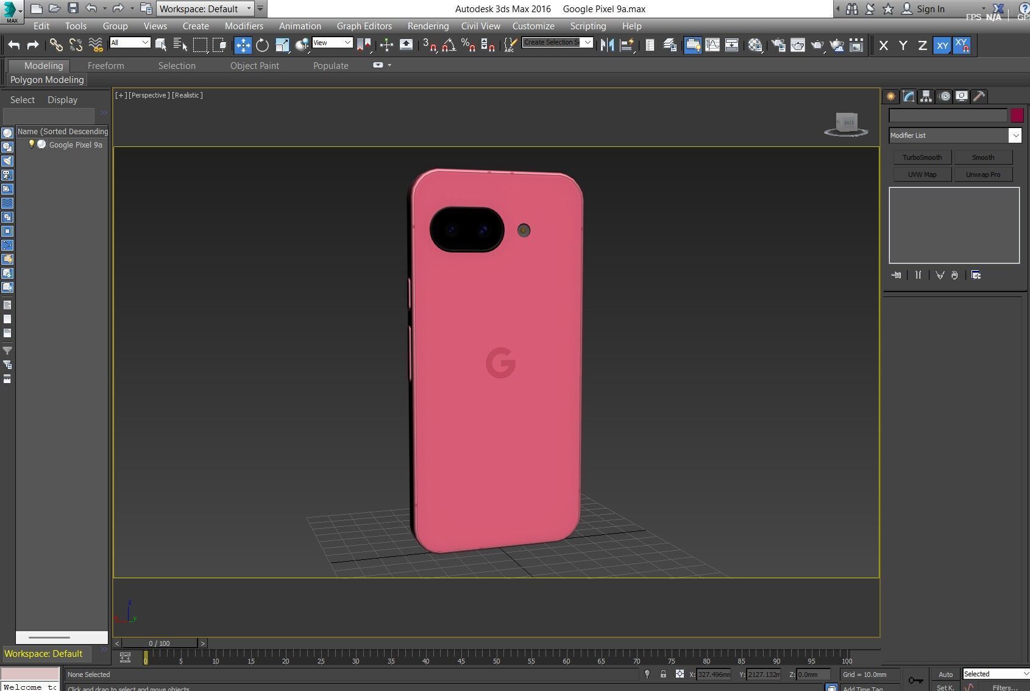Screen dimensions: 1030x691
Task: Open the Utilities command panel tab
Action: tap(979, 96)
